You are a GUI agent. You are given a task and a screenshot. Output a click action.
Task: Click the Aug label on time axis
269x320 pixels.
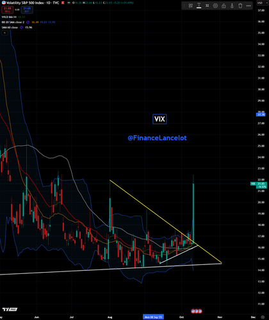coord(110,317)
